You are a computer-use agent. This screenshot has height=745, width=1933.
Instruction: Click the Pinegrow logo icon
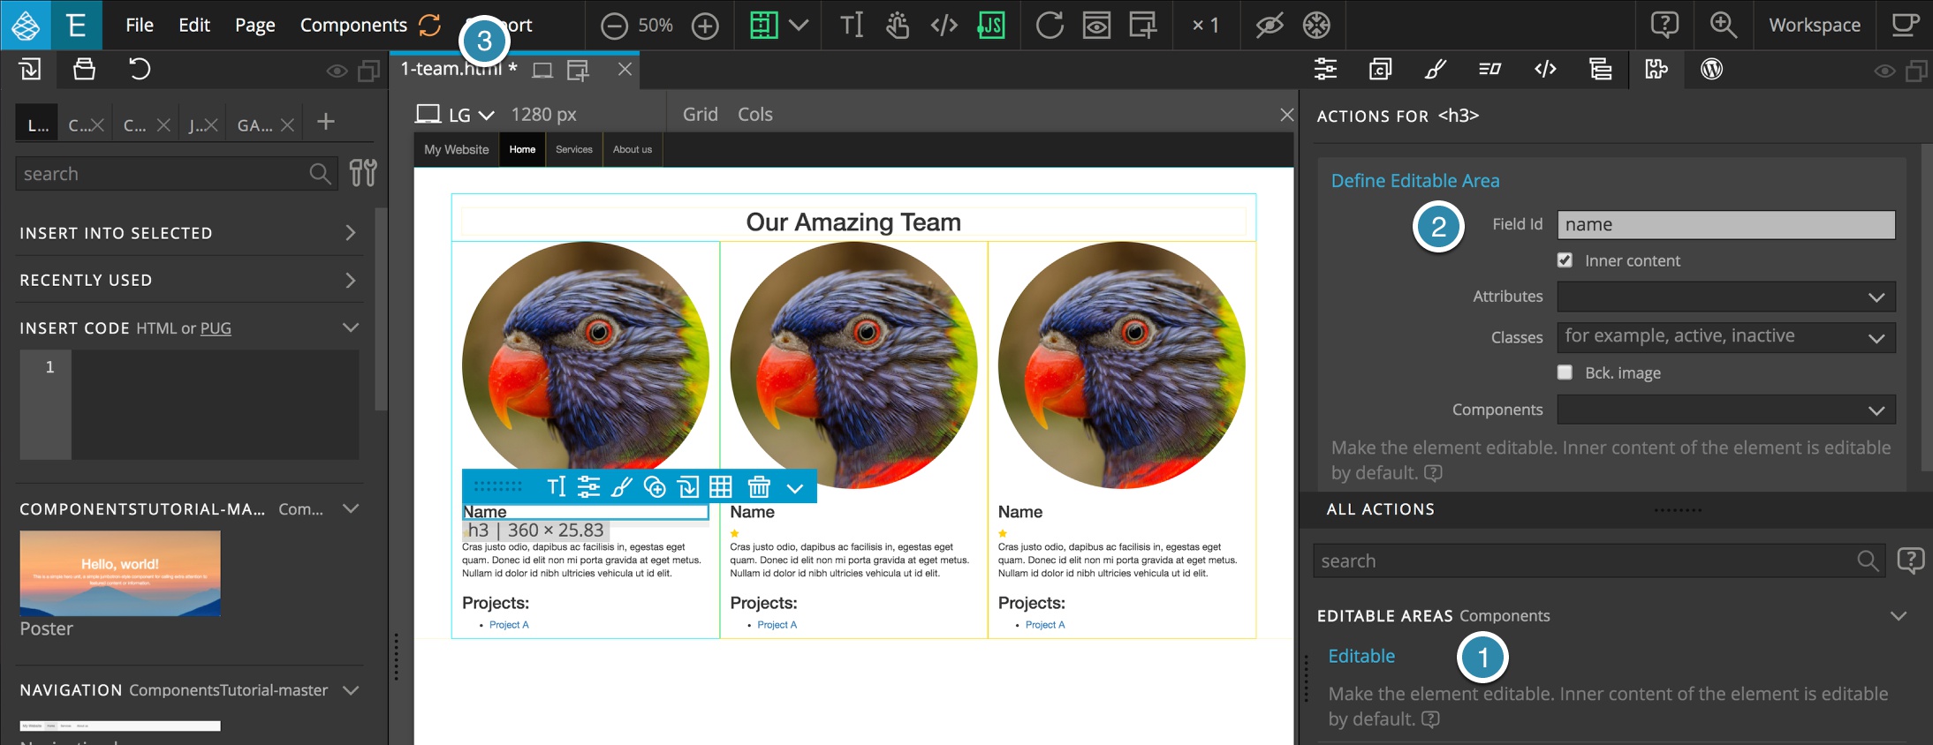(26, 25)
